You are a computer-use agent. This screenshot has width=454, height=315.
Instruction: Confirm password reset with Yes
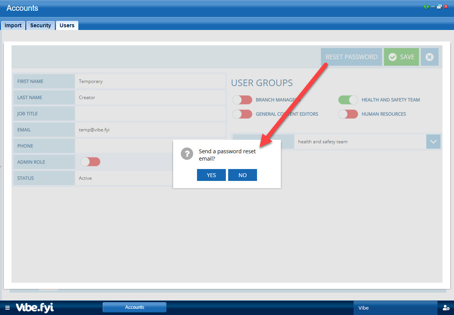pyautogui.click(x=211, y=175)
